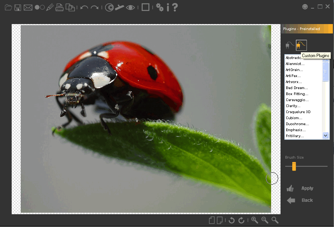The image size is (334, 227).
Task: Zoom in with the plus magnifier icon
Action: coord(255,220)
